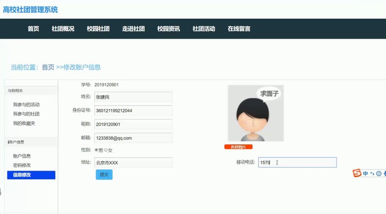Select 信息修改 highlighted sidebar item

pyautogui.click(x=31, y=175)
